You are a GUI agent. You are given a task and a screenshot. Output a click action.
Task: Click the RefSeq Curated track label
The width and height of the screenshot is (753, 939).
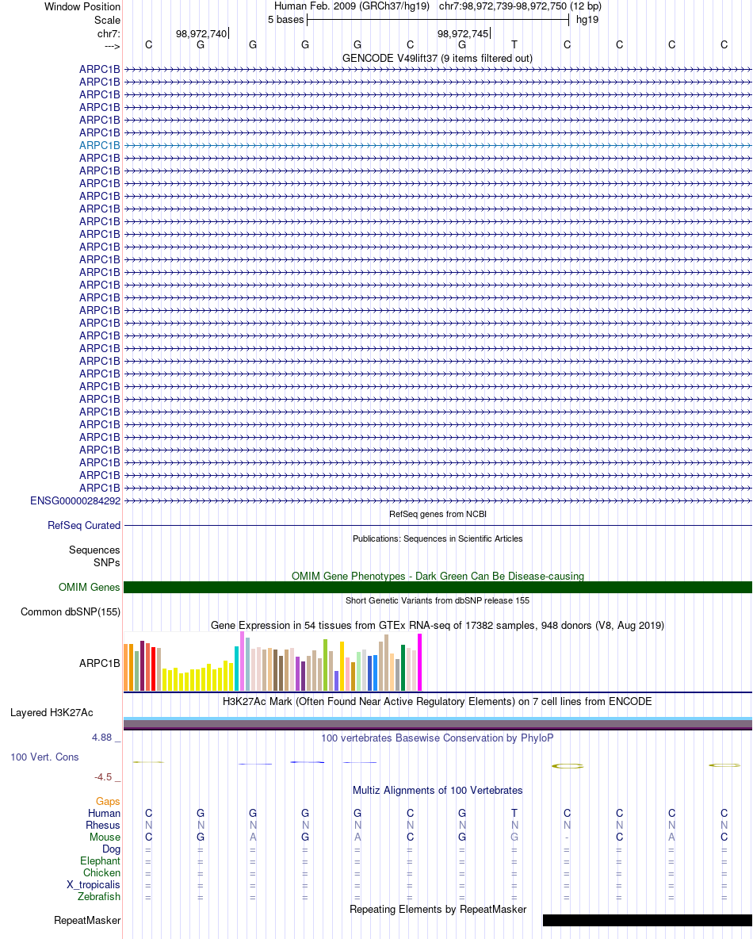[84, 525]
